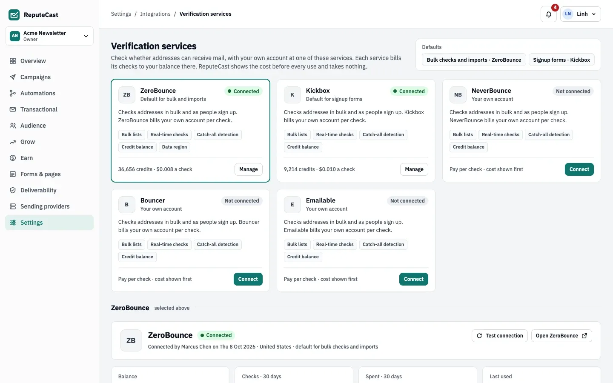The height and width of the screenshot is (383, 613).
Task: Click the Earn dollar coin icon
Action: [x=13, y=158]
